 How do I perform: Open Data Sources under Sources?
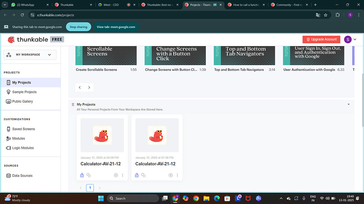[x=22, y=175]
